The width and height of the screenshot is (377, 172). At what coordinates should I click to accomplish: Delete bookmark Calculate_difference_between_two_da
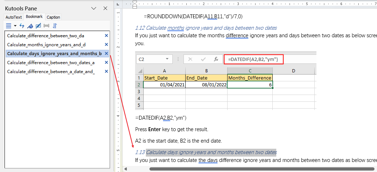point(106,35)
